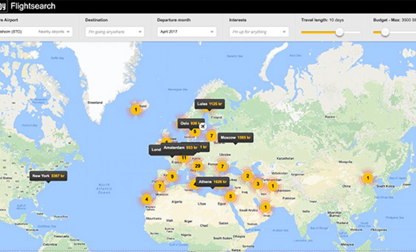Click the cluster marker numbered 3
The image size is (416, 252).
pos(257,184)
